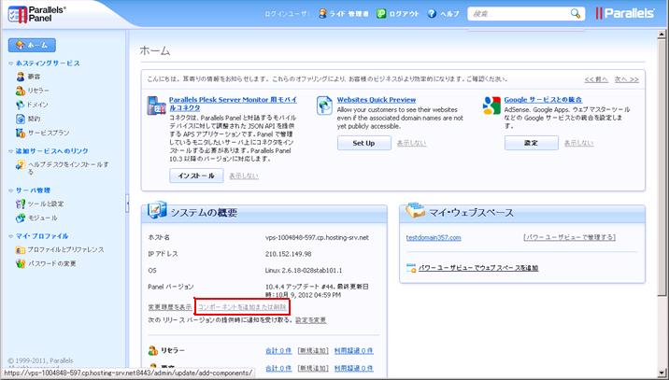Image resolution: width=669 pixels, height=380 pixels.
Task: Open testdomain357.com link
Action: pyautogui.click(x=434, y=237)
